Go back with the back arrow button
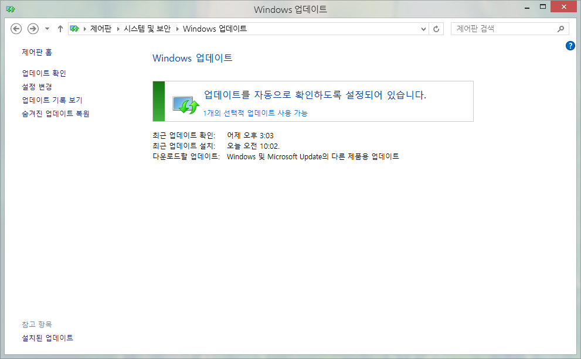581x359 pixels. 16,29
